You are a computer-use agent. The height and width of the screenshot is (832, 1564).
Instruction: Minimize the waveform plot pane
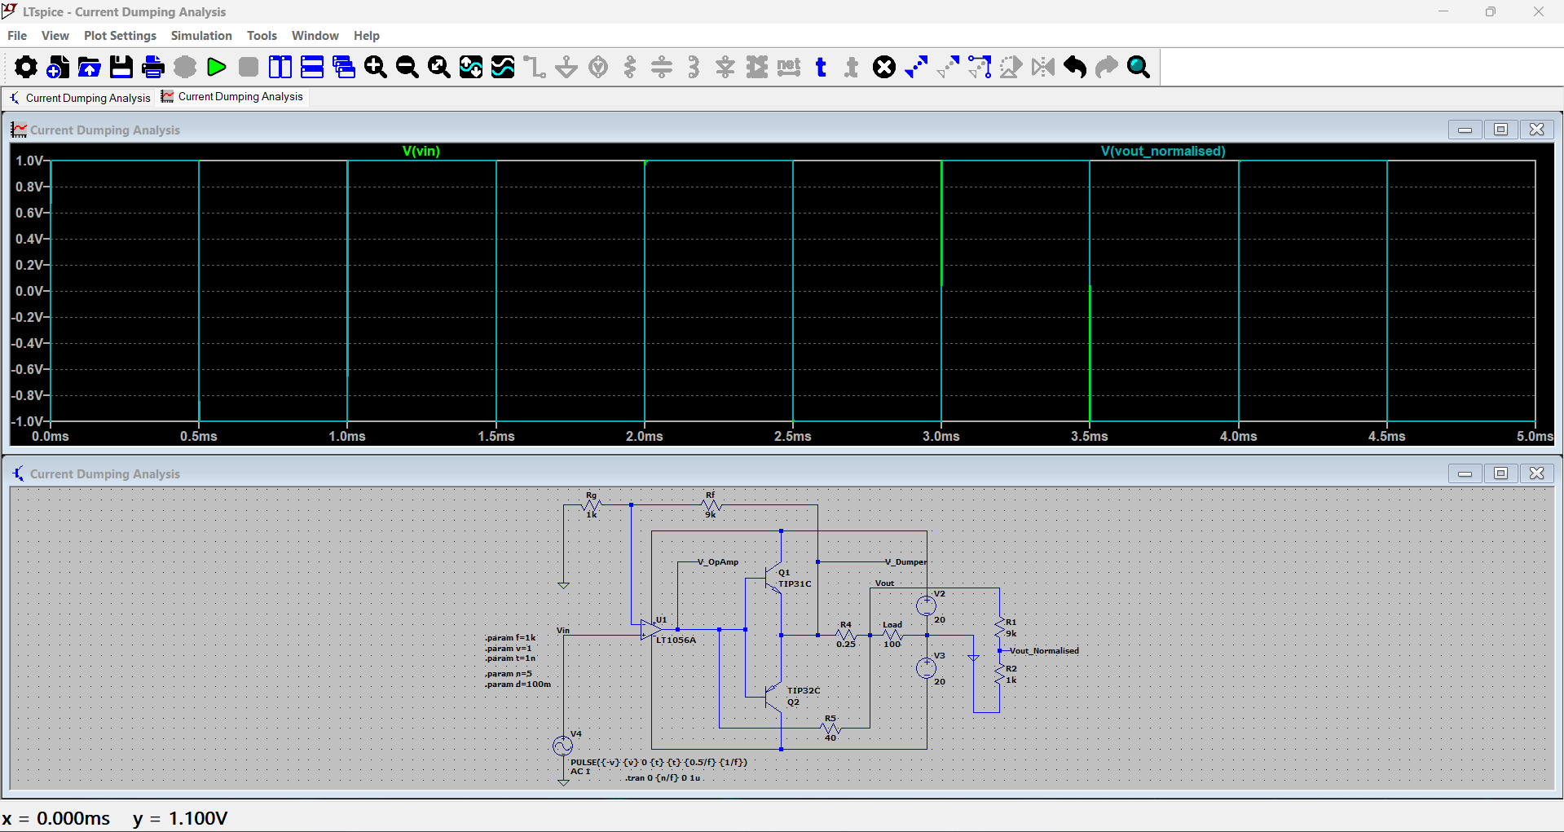coord(1465,130)
